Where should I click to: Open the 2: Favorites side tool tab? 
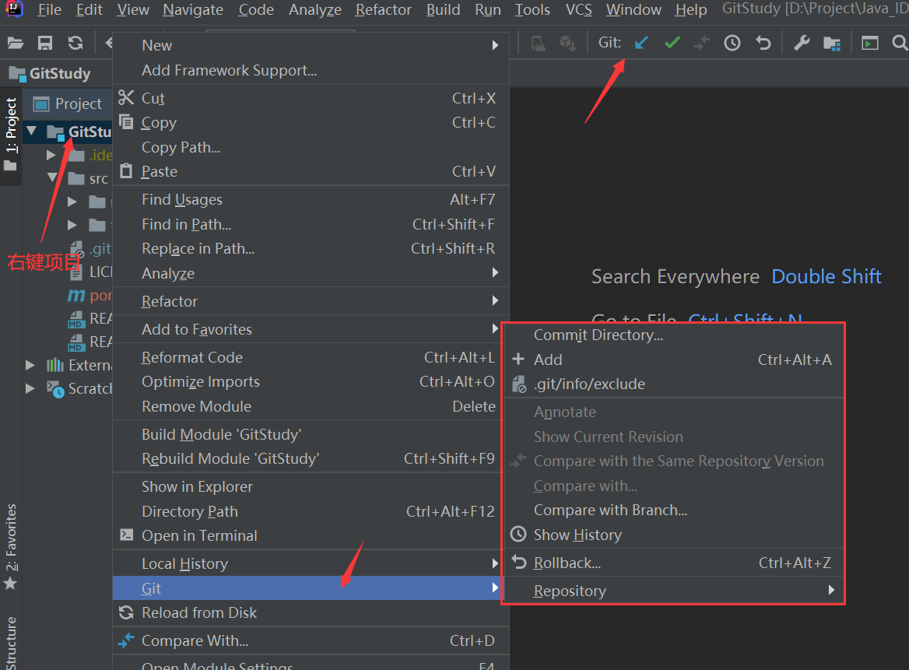click(10, 546)
